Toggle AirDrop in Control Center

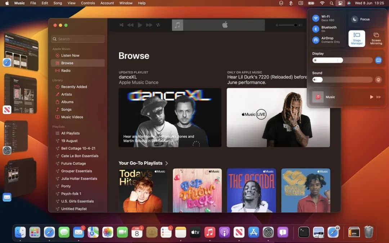click(x=316, y=40)
